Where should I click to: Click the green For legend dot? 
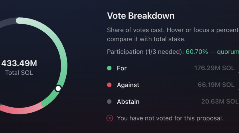coord(109,68)
